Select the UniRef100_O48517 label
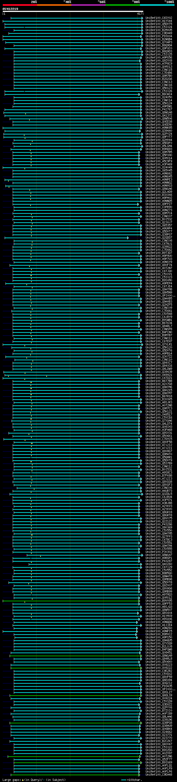 point(159,415)
